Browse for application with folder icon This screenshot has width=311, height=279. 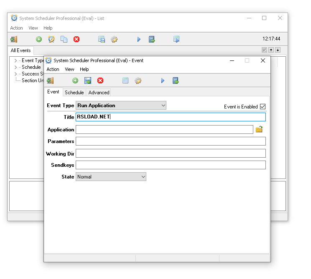point(259,129)
